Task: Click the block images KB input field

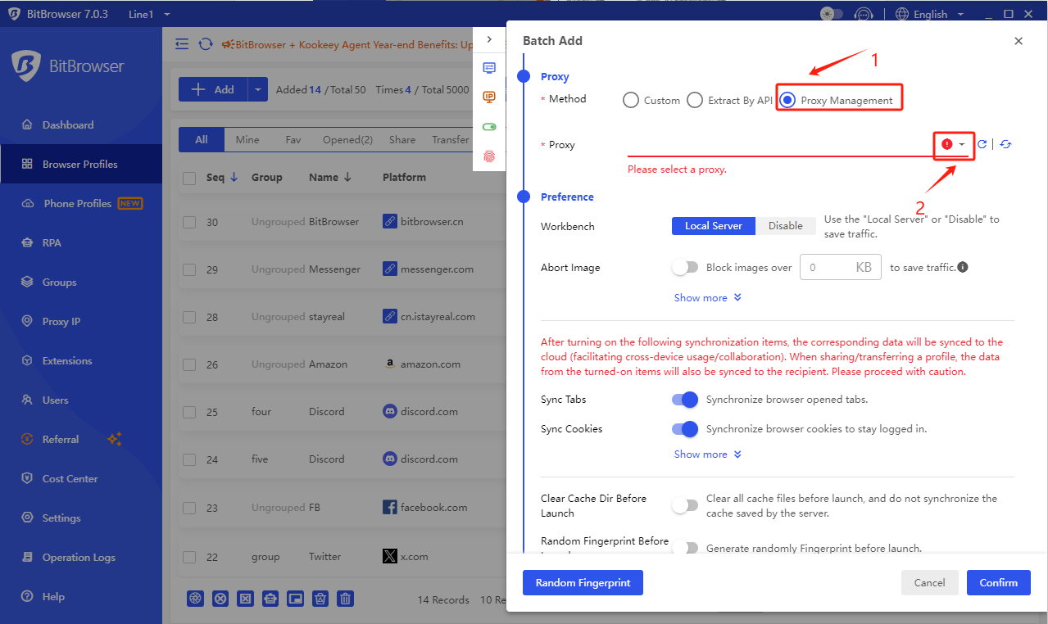Action: coord(840,267)
